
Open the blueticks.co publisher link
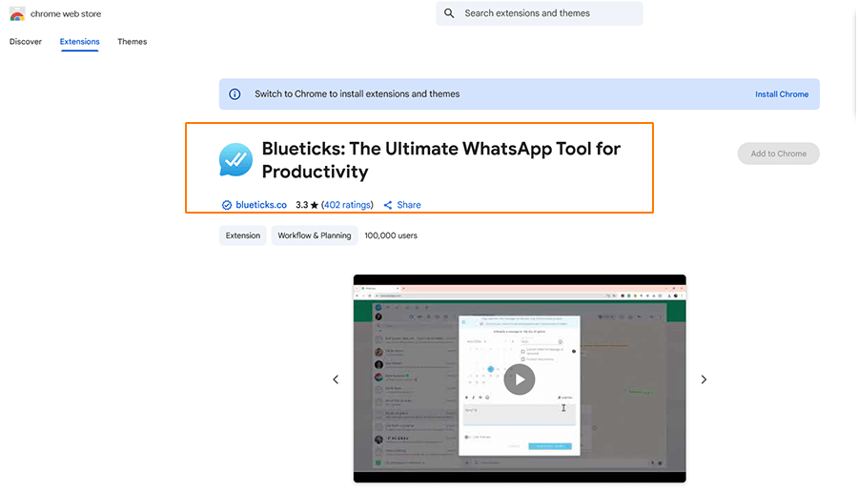pyautogui.click(x=261, y=205)
